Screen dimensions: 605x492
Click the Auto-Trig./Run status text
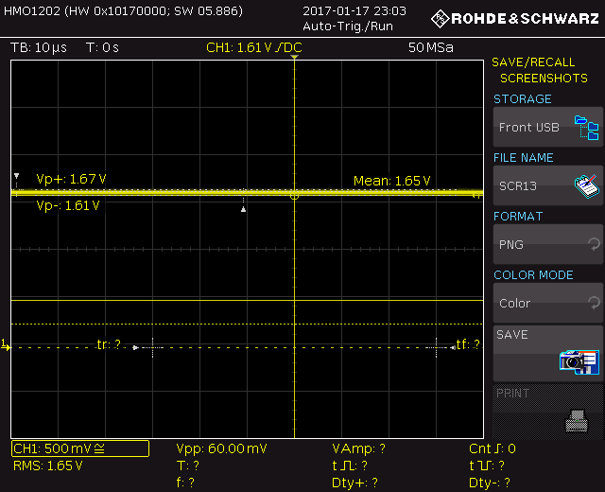point(348,26)
